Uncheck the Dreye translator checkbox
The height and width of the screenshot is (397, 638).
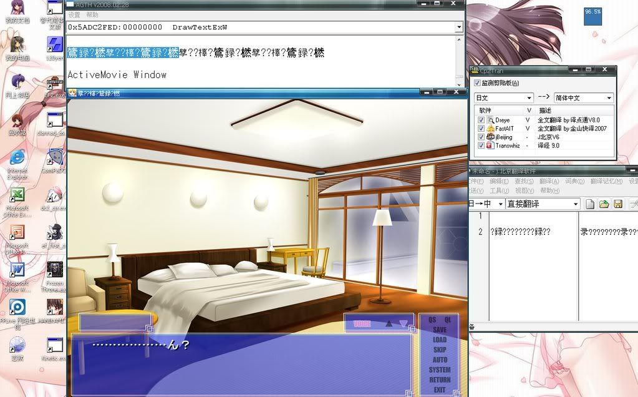point(481,120)
